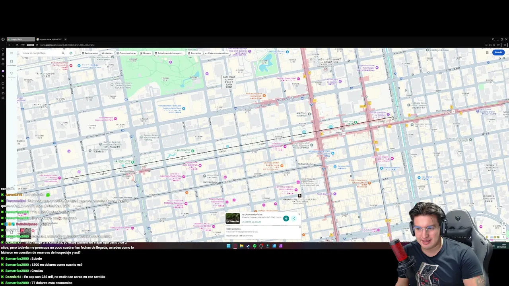Zoom out of the map
Screen dimensions: 509x286
(x=504, y=233)
